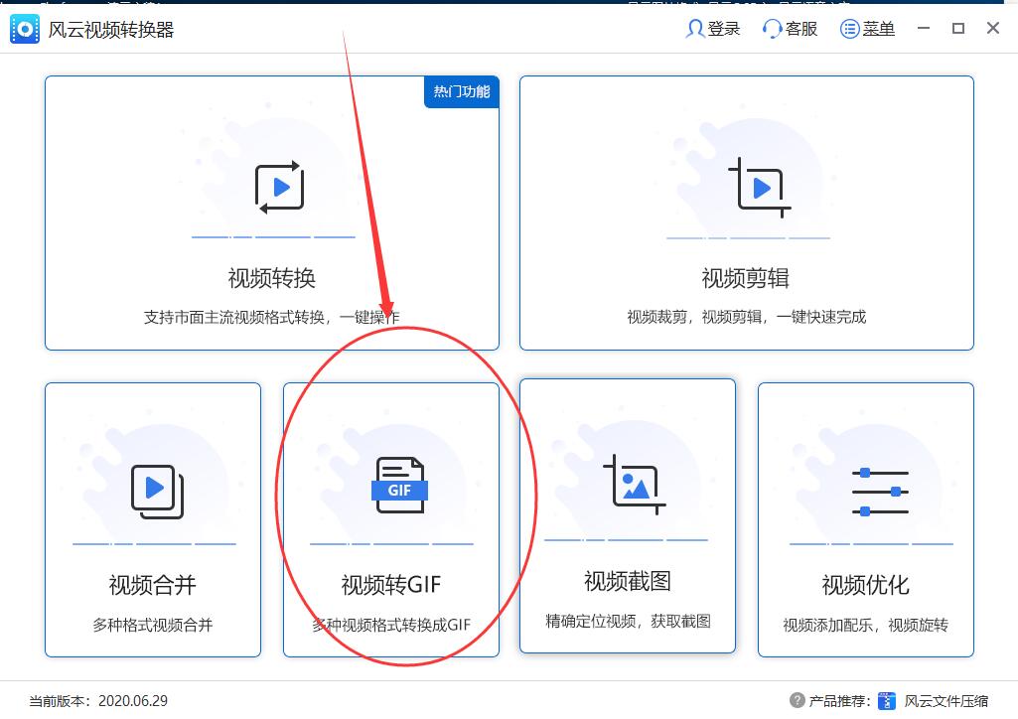
Task: Click the 热门功能 badge
Action: pos(462,91)
